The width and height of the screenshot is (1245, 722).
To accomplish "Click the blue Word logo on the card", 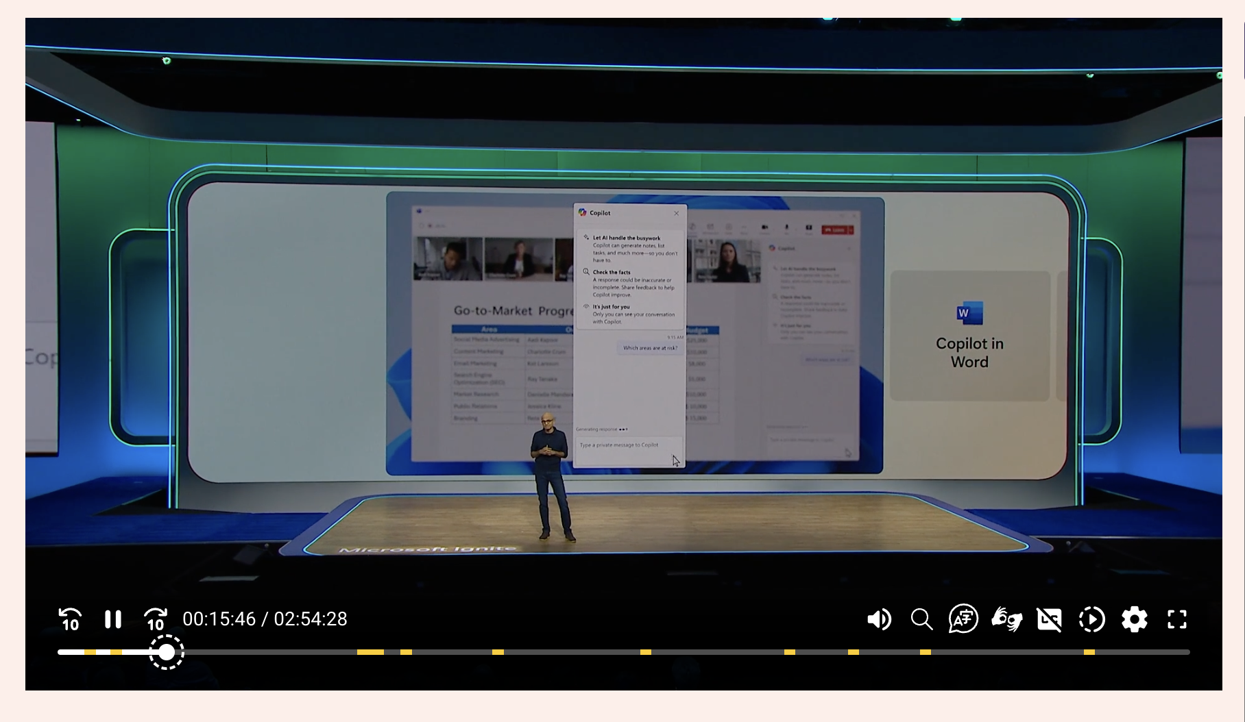I will 969,313.
